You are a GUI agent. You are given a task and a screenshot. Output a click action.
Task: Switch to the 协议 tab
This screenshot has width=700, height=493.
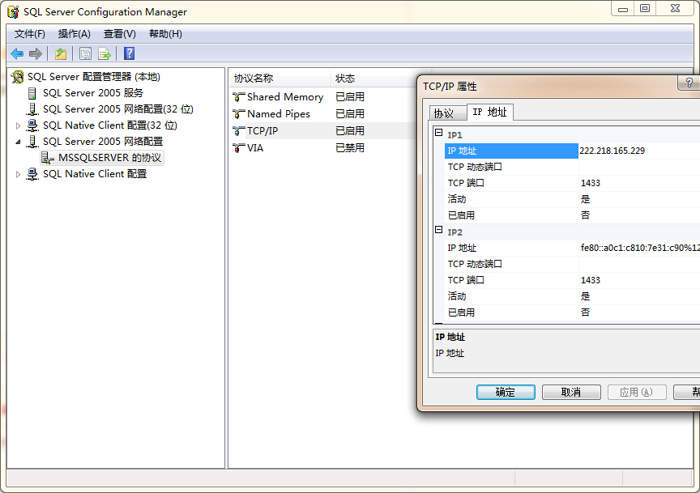pyautogui.click(x=447, y=113)
